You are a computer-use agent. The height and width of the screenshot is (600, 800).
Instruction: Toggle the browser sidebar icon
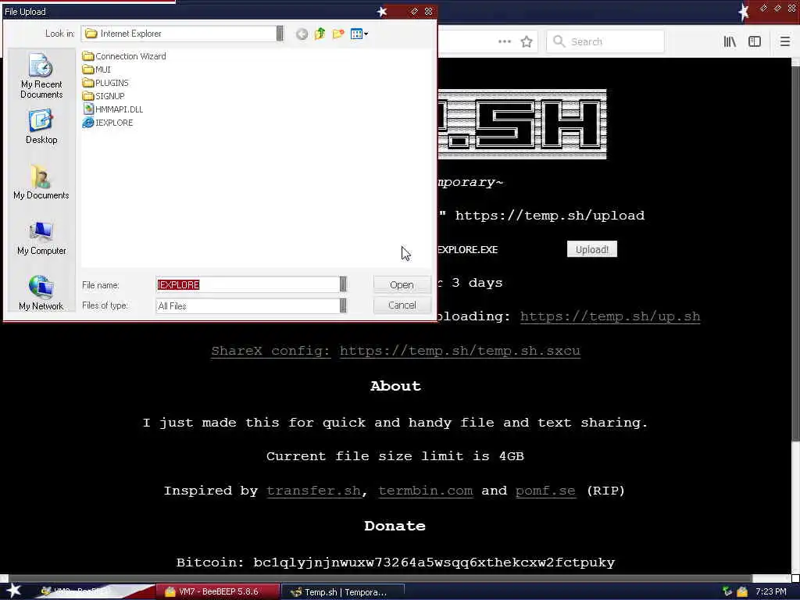pyautogui.click(x=755, y=42)
